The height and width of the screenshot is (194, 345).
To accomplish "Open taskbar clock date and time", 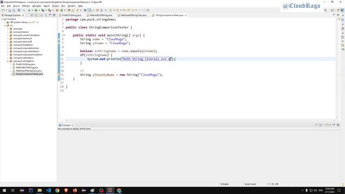I will [329, 190].
